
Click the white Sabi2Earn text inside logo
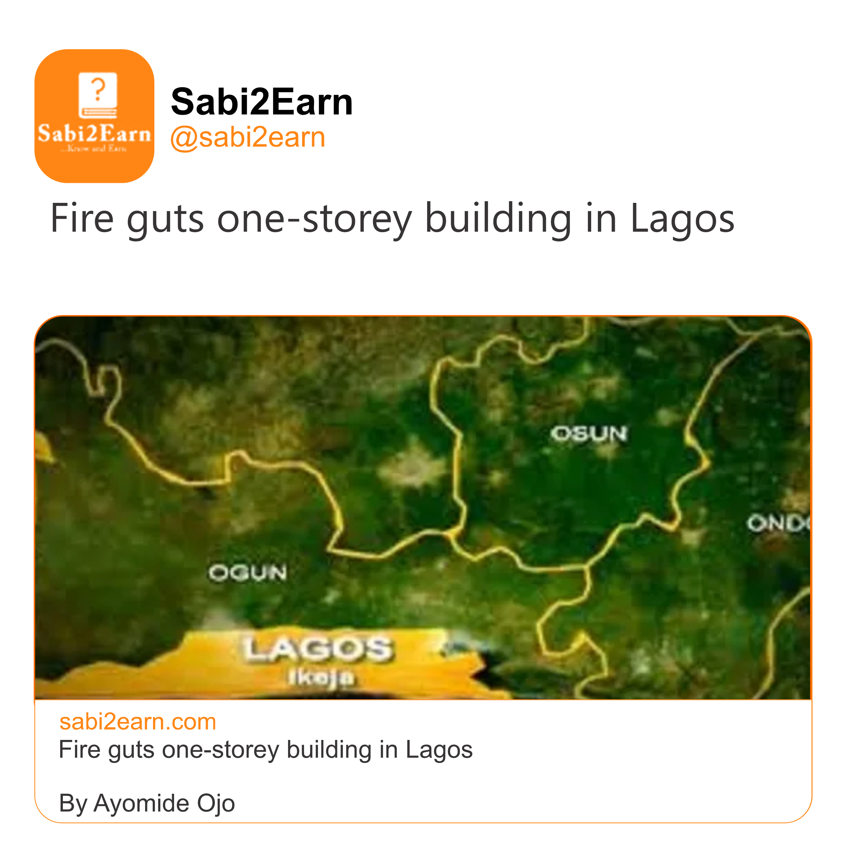(94, 133)
